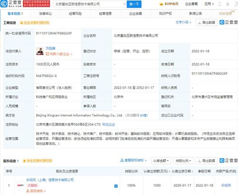Click 发生变更时通知我 beside 股东信息
Screen dimensions: 238x195
point(38,161)
